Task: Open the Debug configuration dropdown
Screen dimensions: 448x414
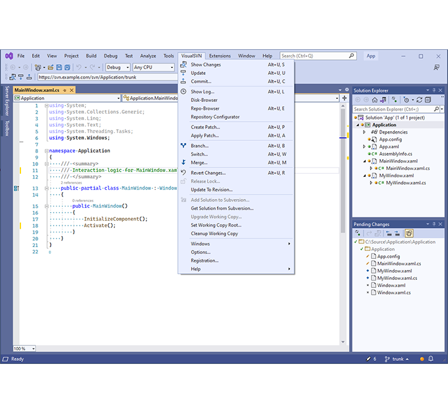Action: pyautogui.click(x=118, y=67)
